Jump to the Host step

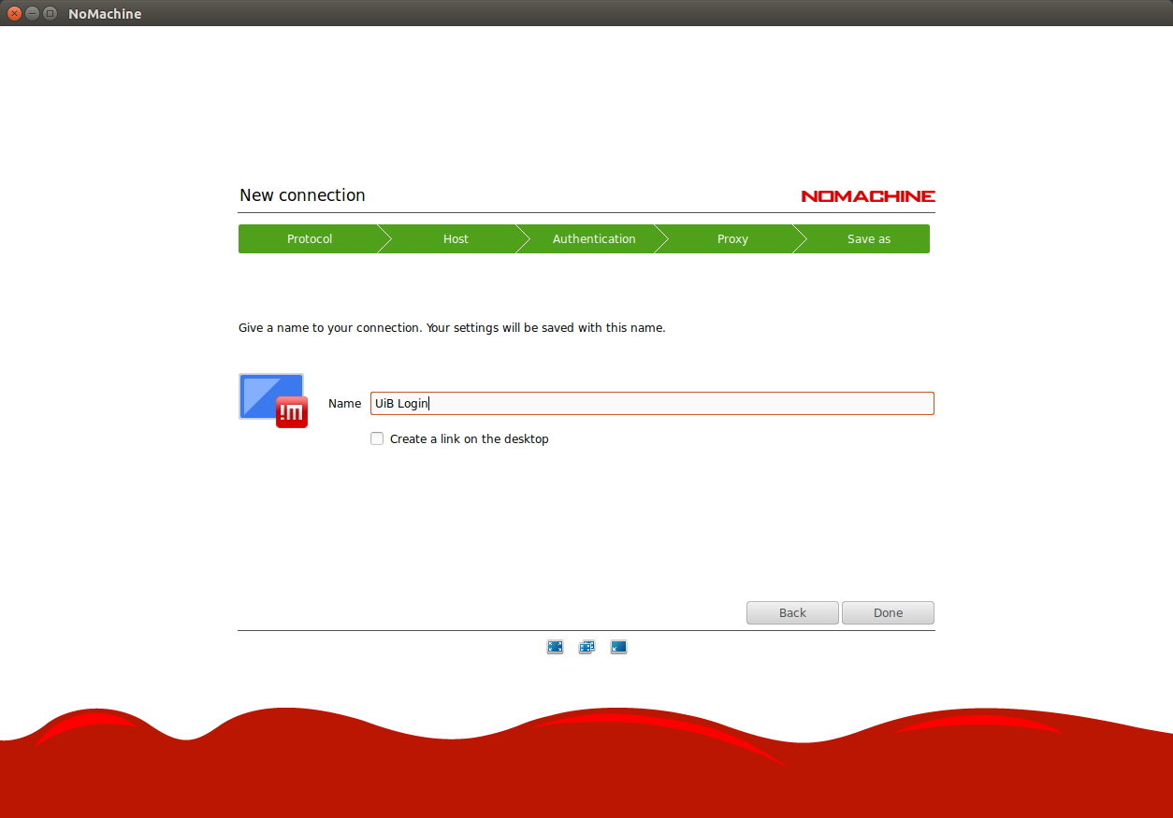(x=456, y=239)
